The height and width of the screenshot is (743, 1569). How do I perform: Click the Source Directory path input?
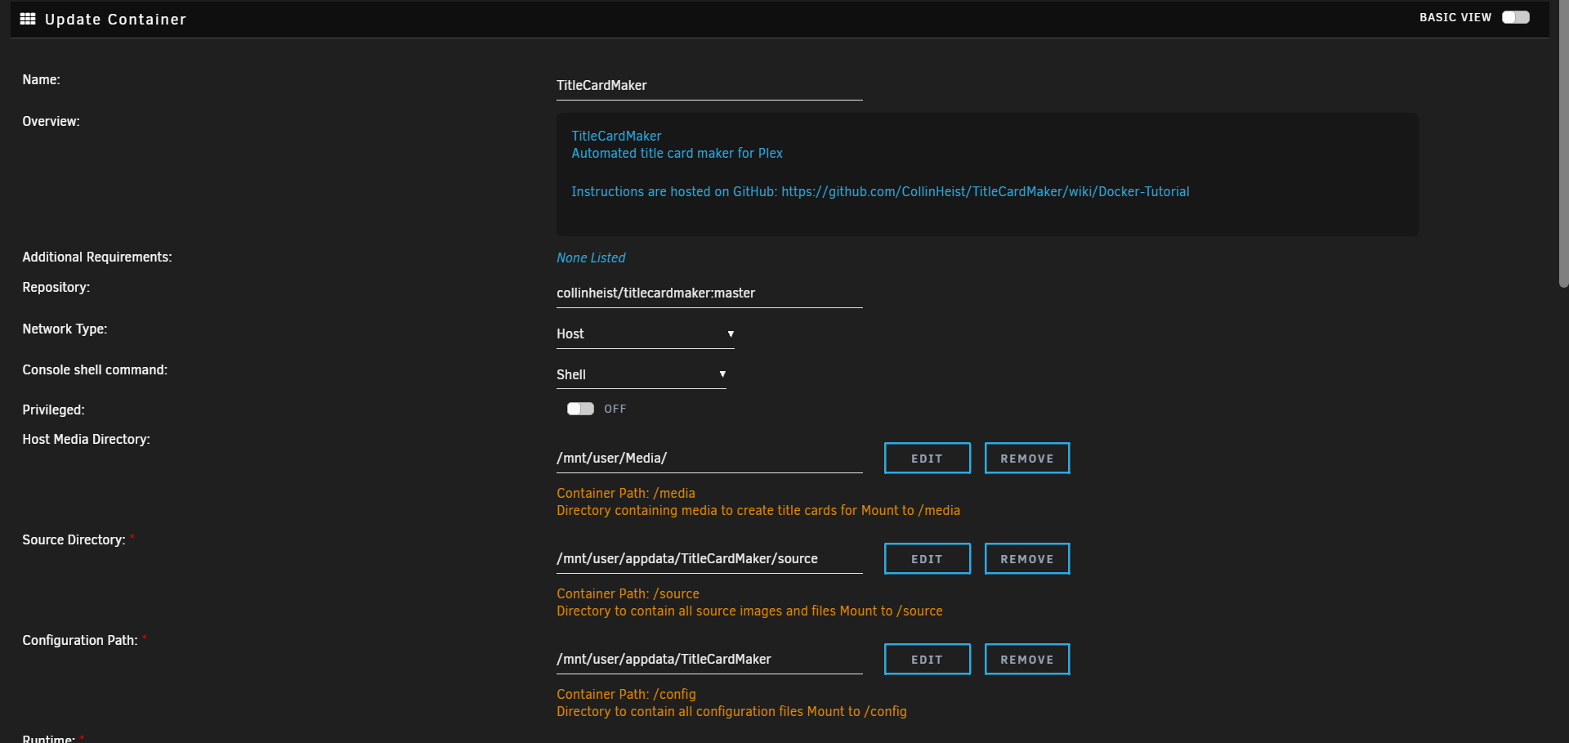709,558
